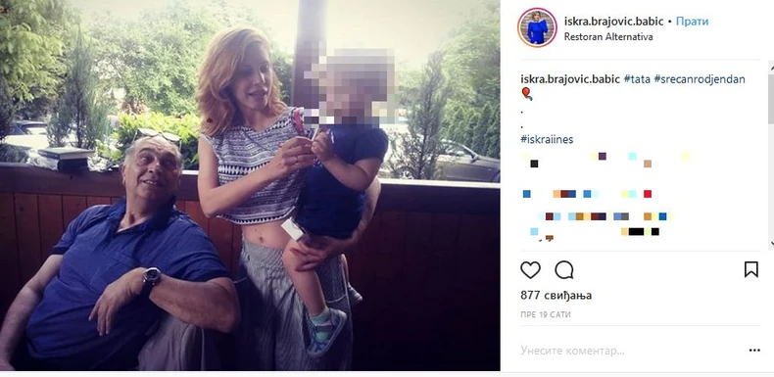This screenshot has width=774, height=377.
Task: Click the ПРЕ 19 САТИ timestamp
Action: [x=546, y=315]
